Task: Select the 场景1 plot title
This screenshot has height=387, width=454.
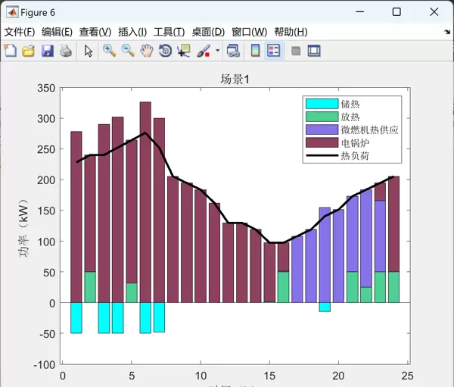Action: [x=235, y=79]
